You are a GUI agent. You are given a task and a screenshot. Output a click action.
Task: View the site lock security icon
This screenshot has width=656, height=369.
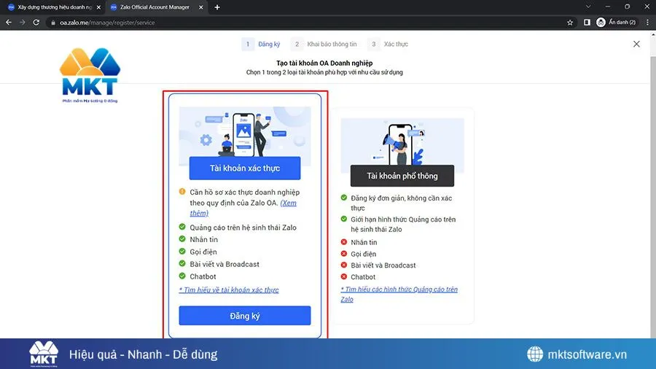[53, 23]
